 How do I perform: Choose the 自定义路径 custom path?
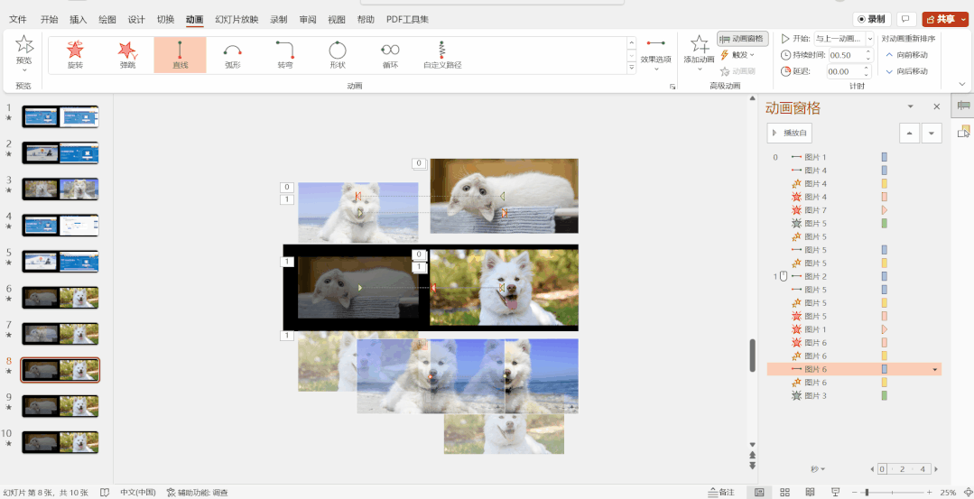pos(442,55)
